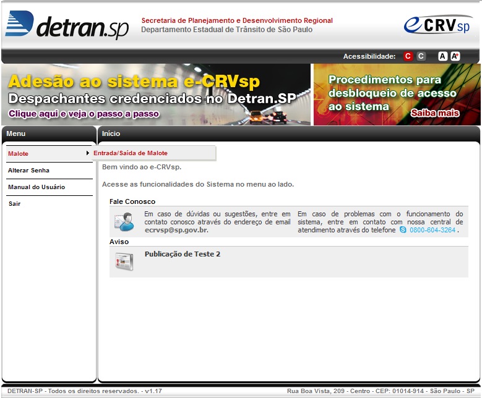The image size is (482, 398).
Task: Click the Menu panel header
Action: pos(49,133)
